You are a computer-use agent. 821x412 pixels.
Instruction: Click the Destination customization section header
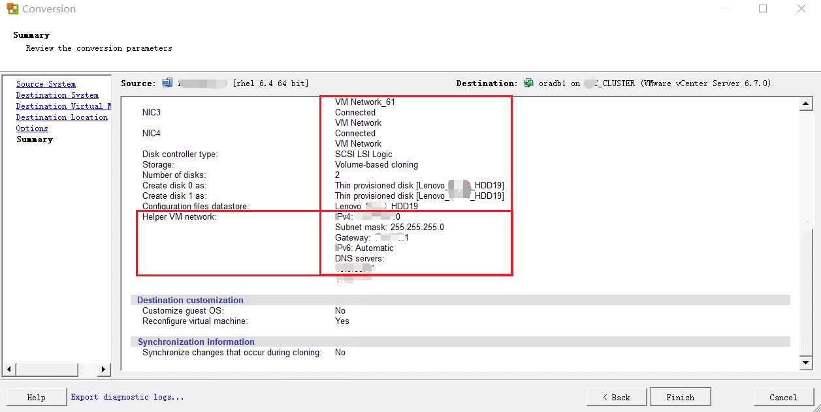click(190, 300)
